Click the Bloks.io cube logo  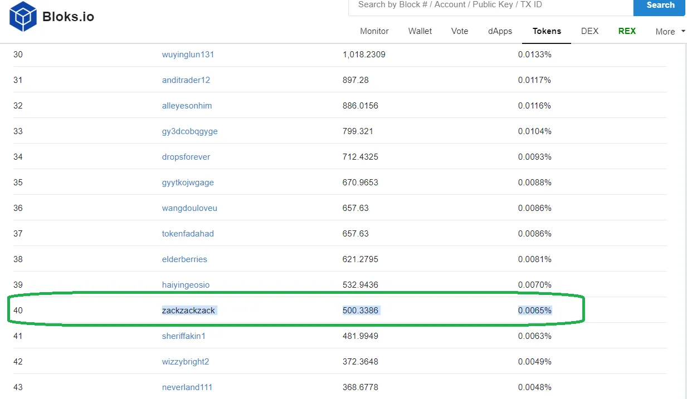tap(23, 17)
